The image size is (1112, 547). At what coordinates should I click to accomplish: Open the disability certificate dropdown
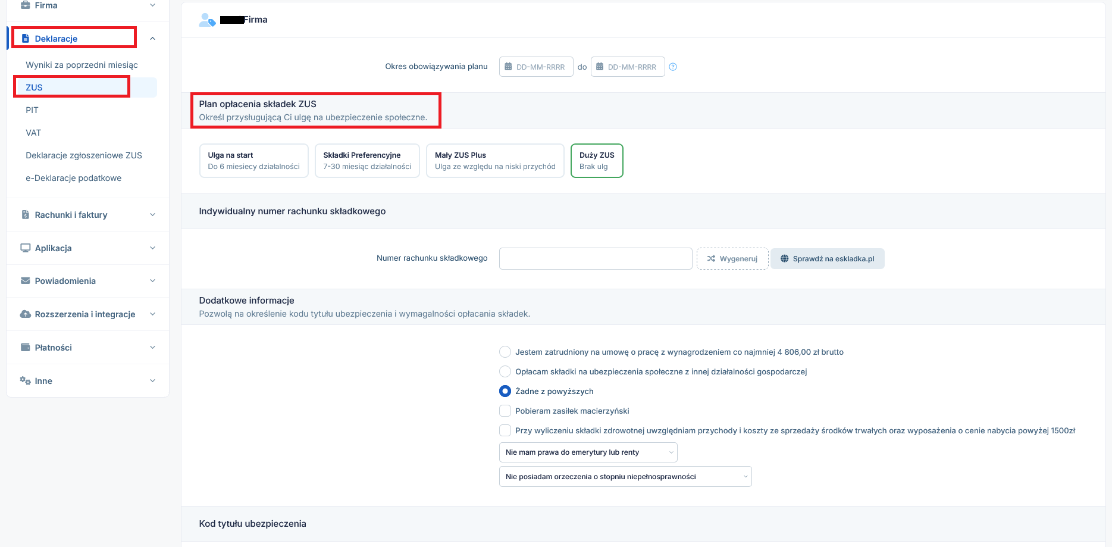point(625,477)
